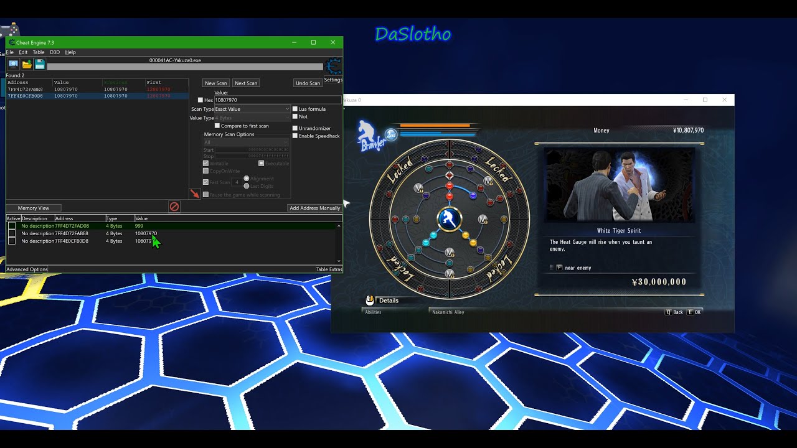Check Pause the game while scanning
The height and width of the screenshot is (448, 797).
[206, 195]
